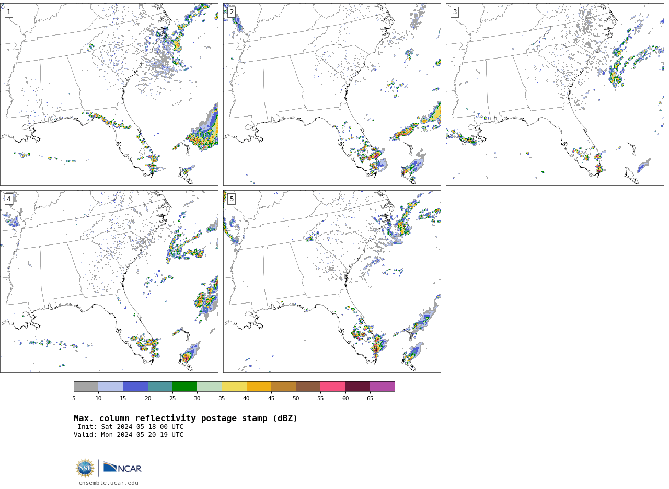
Task: Click the purple 65+ dBZ swatch
Action: 382,387
